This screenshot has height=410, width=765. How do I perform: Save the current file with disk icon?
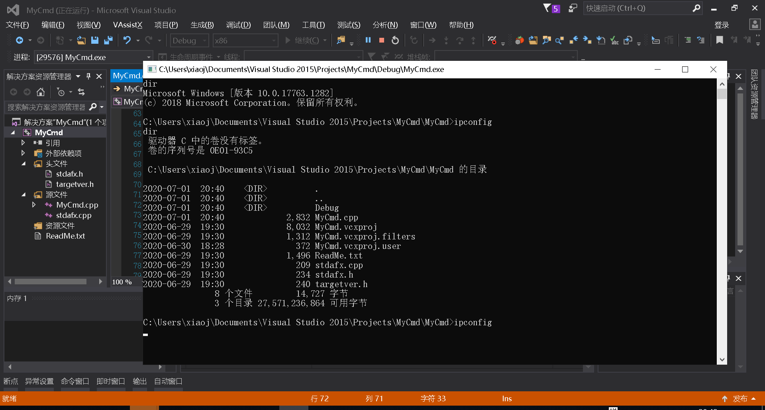pos(95,40)
